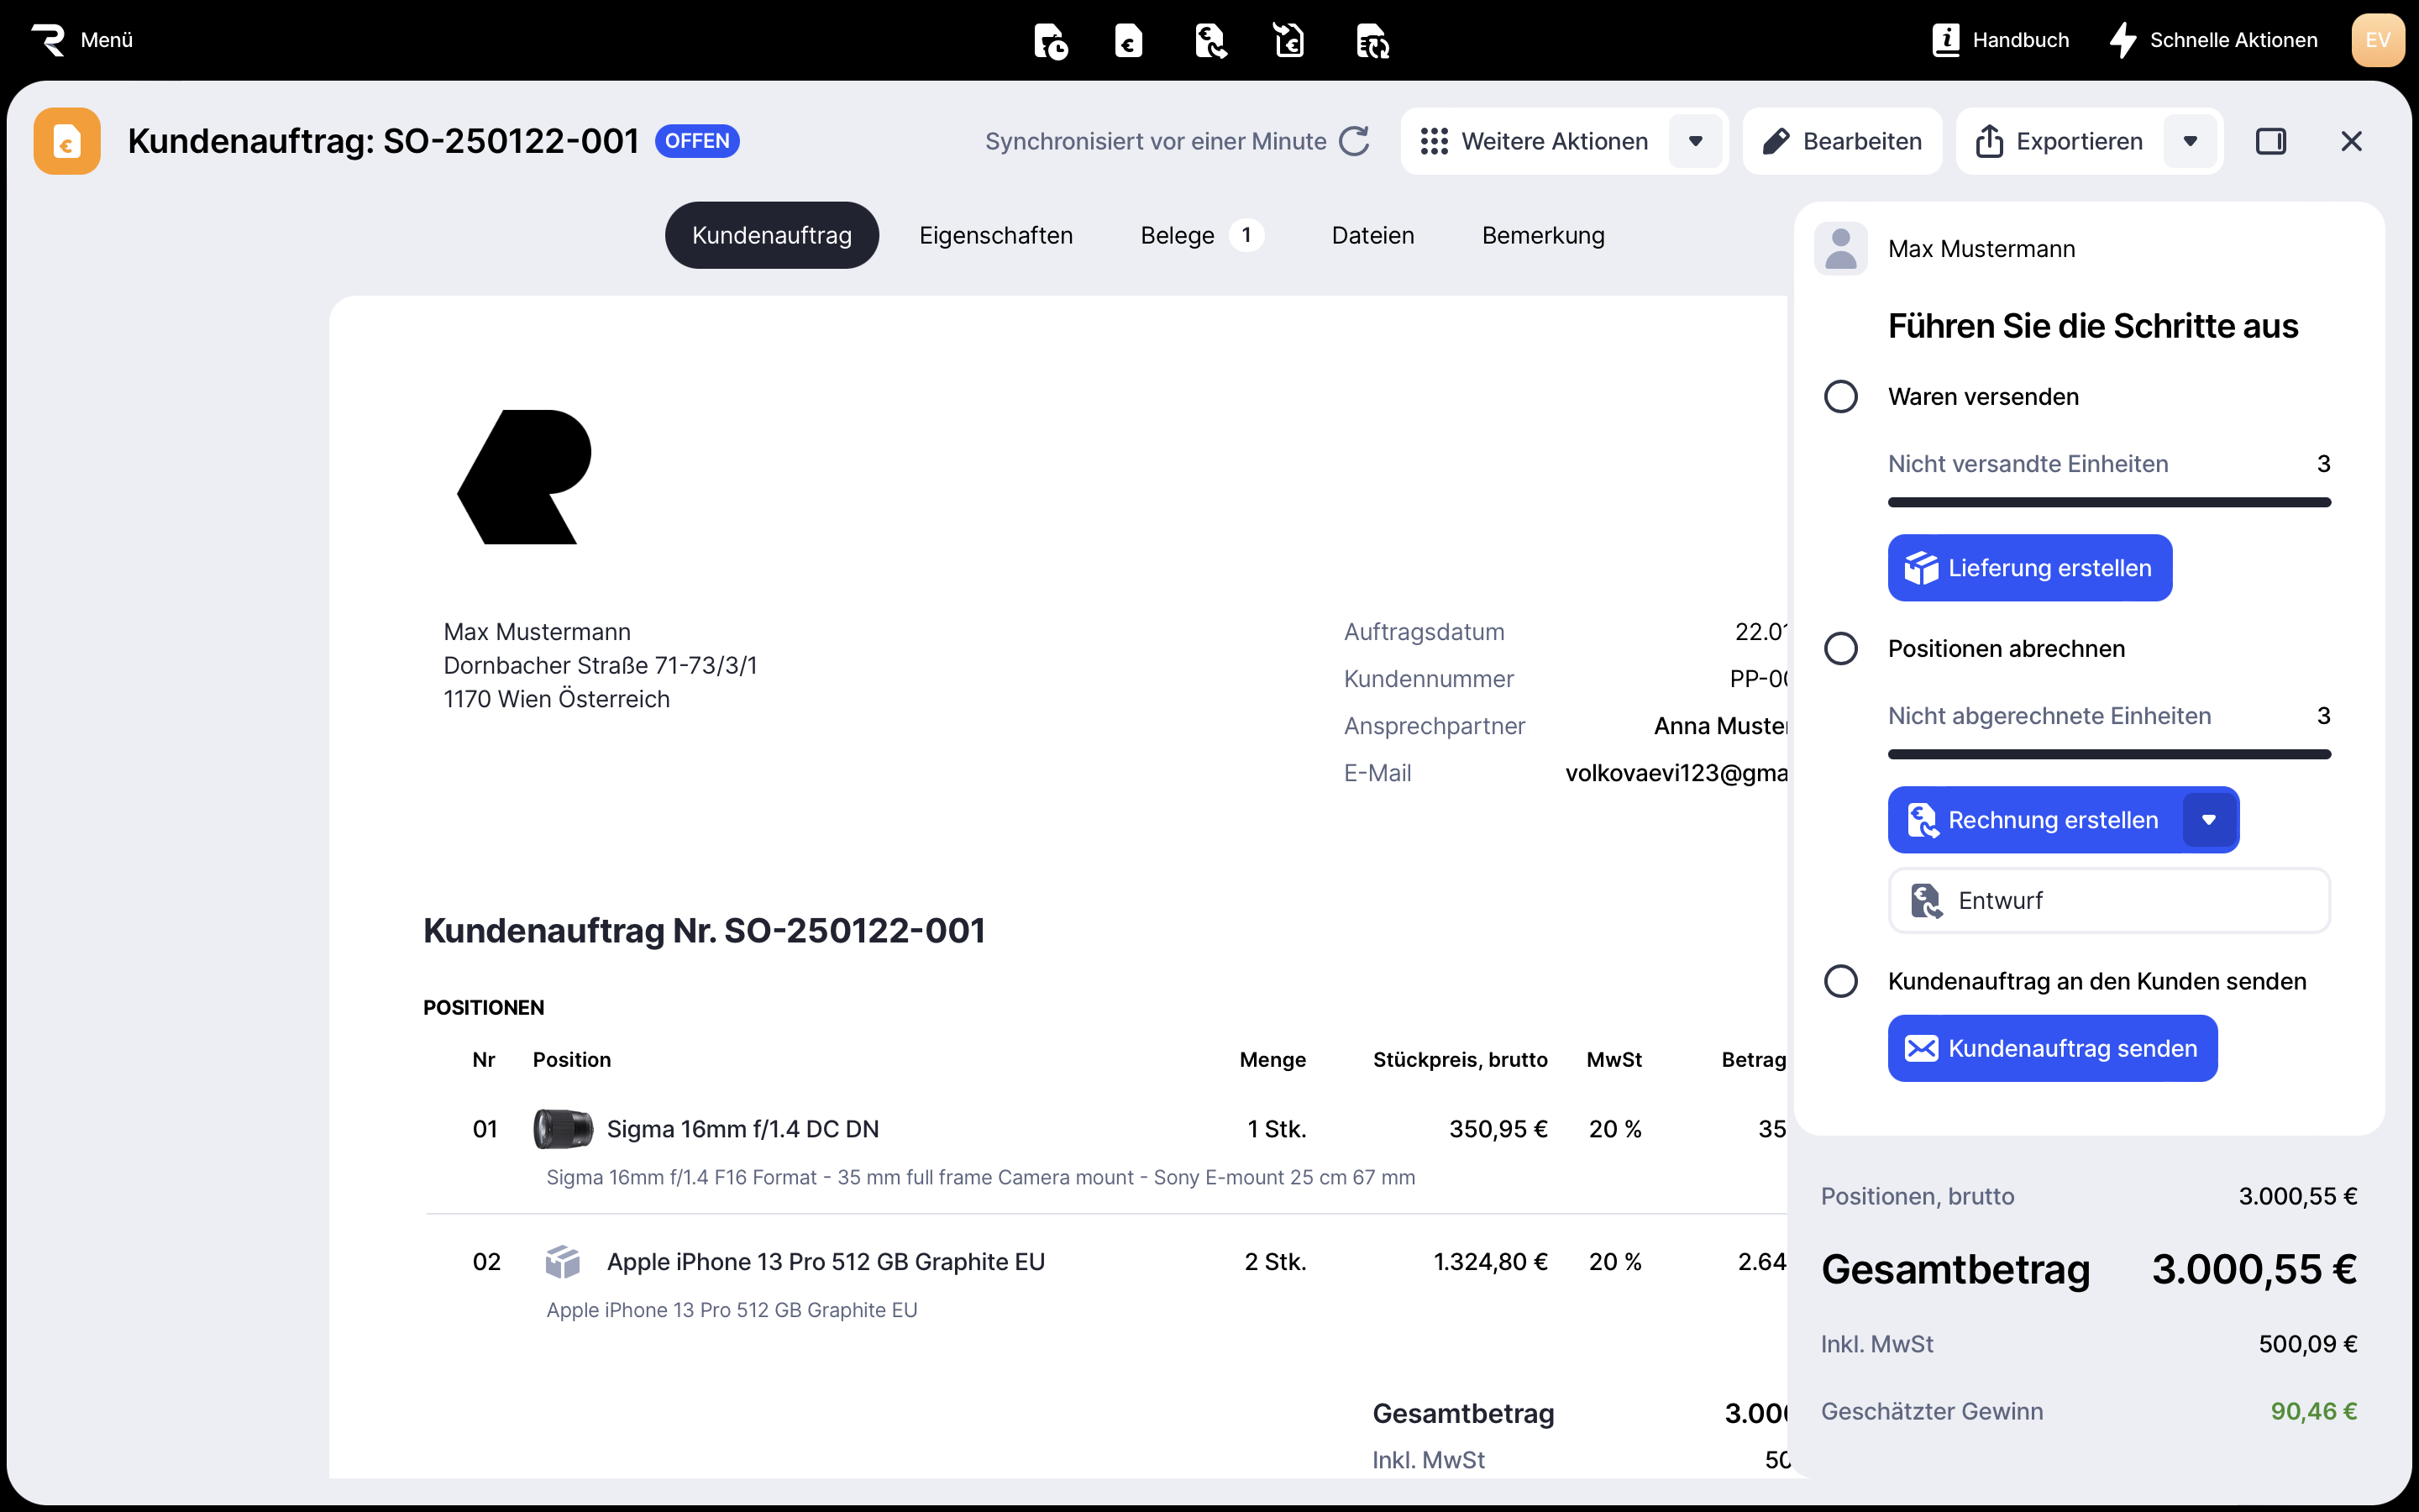This screenshot has width=2419, height=1512.
Task: Click the euro document with incoming arrow icon
Action: click(x=1289, y=41)
